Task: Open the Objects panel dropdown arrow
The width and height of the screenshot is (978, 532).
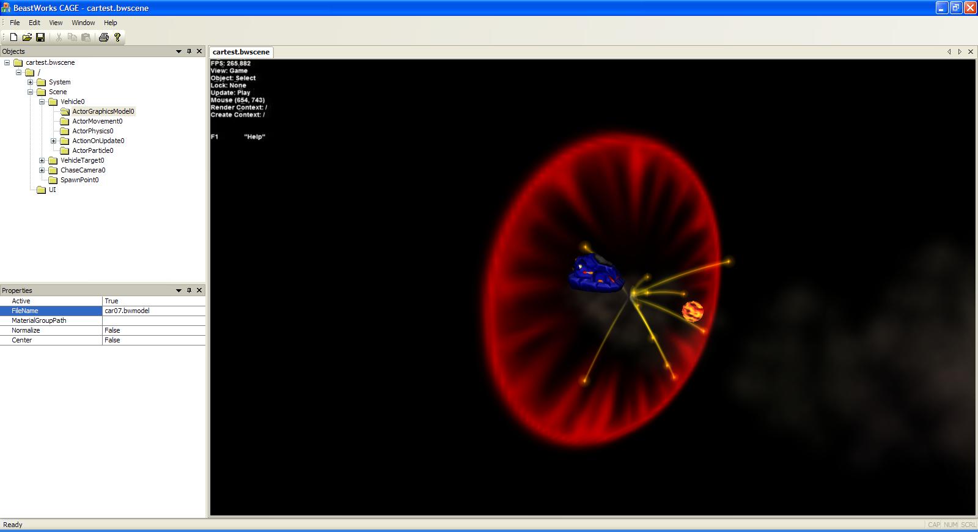Action: tap(178, 51)
